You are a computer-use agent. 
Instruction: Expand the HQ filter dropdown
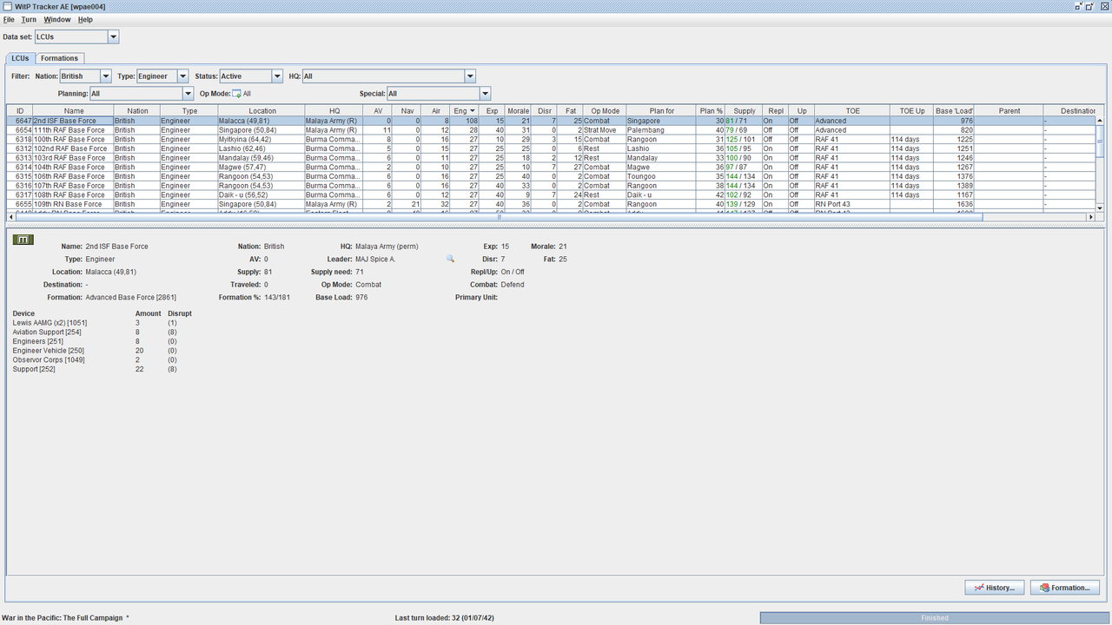click(470, 76)
